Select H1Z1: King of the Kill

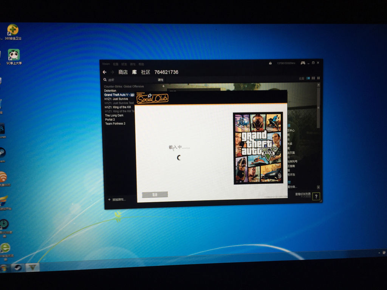(118, 107)
